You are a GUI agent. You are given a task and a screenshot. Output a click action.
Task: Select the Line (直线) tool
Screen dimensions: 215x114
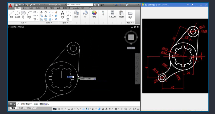pyautogui.click(x=11, y=14)
